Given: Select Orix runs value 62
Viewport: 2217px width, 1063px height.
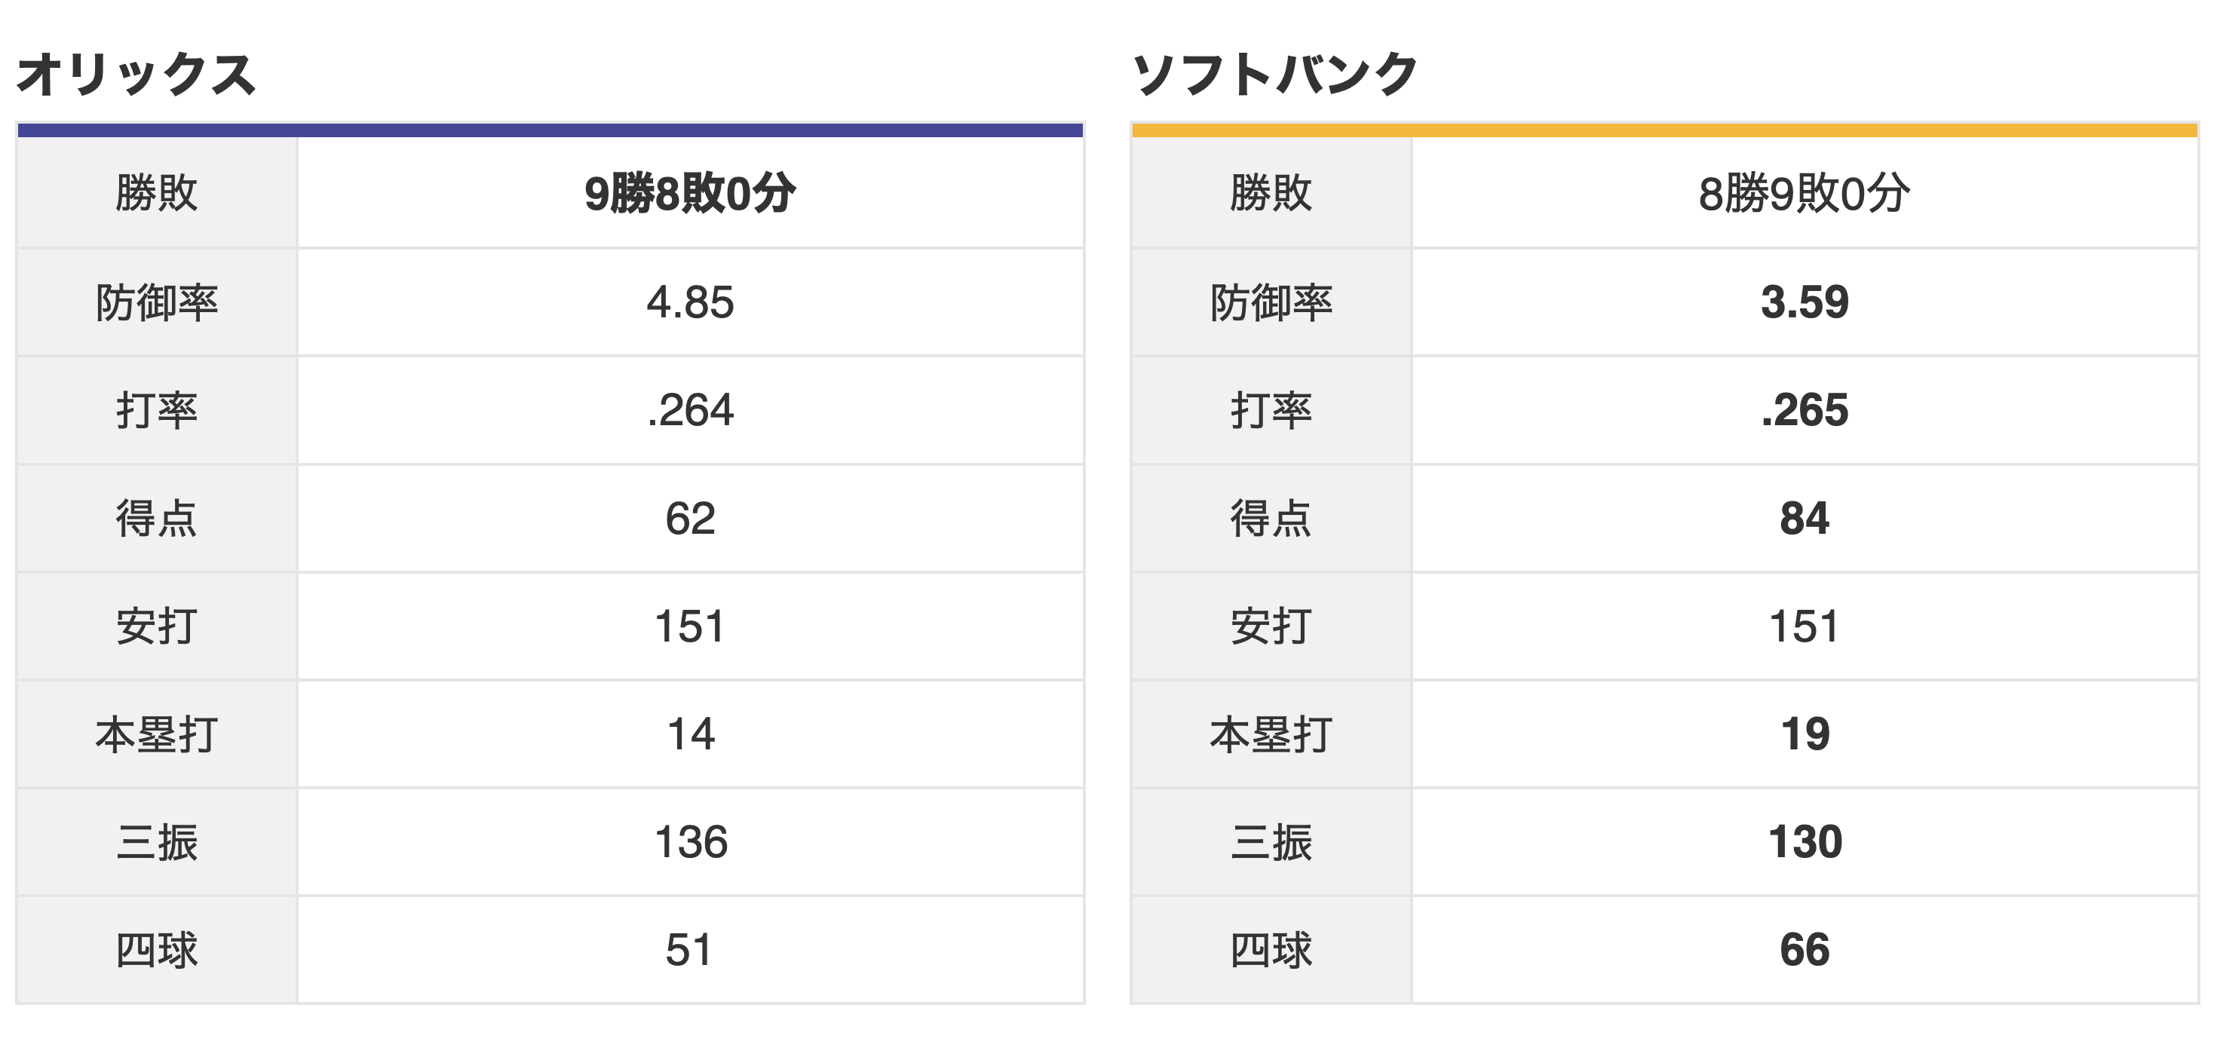Looking at the screenshot, I should point(690,518).
